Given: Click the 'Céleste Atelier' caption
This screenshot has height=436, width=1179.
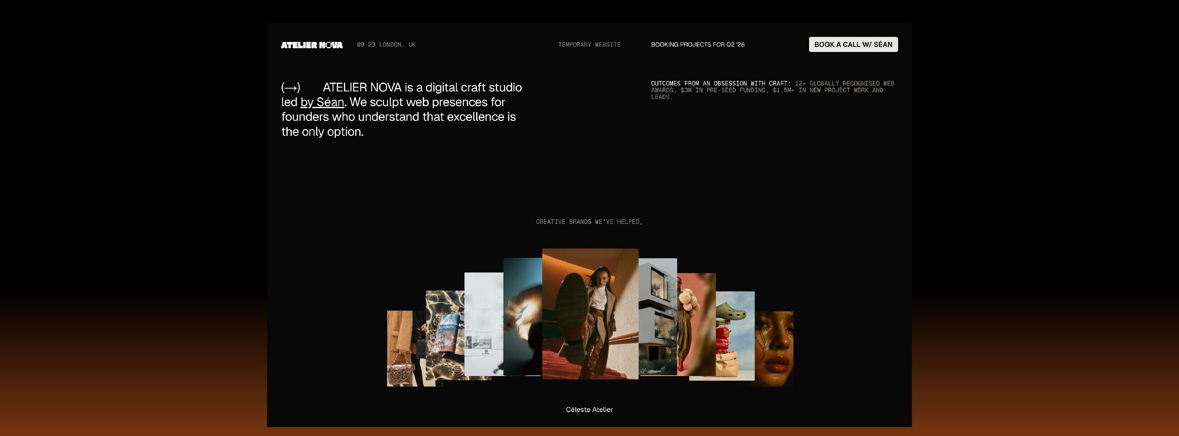Looking at the screenshot, I should pos(589,410).
